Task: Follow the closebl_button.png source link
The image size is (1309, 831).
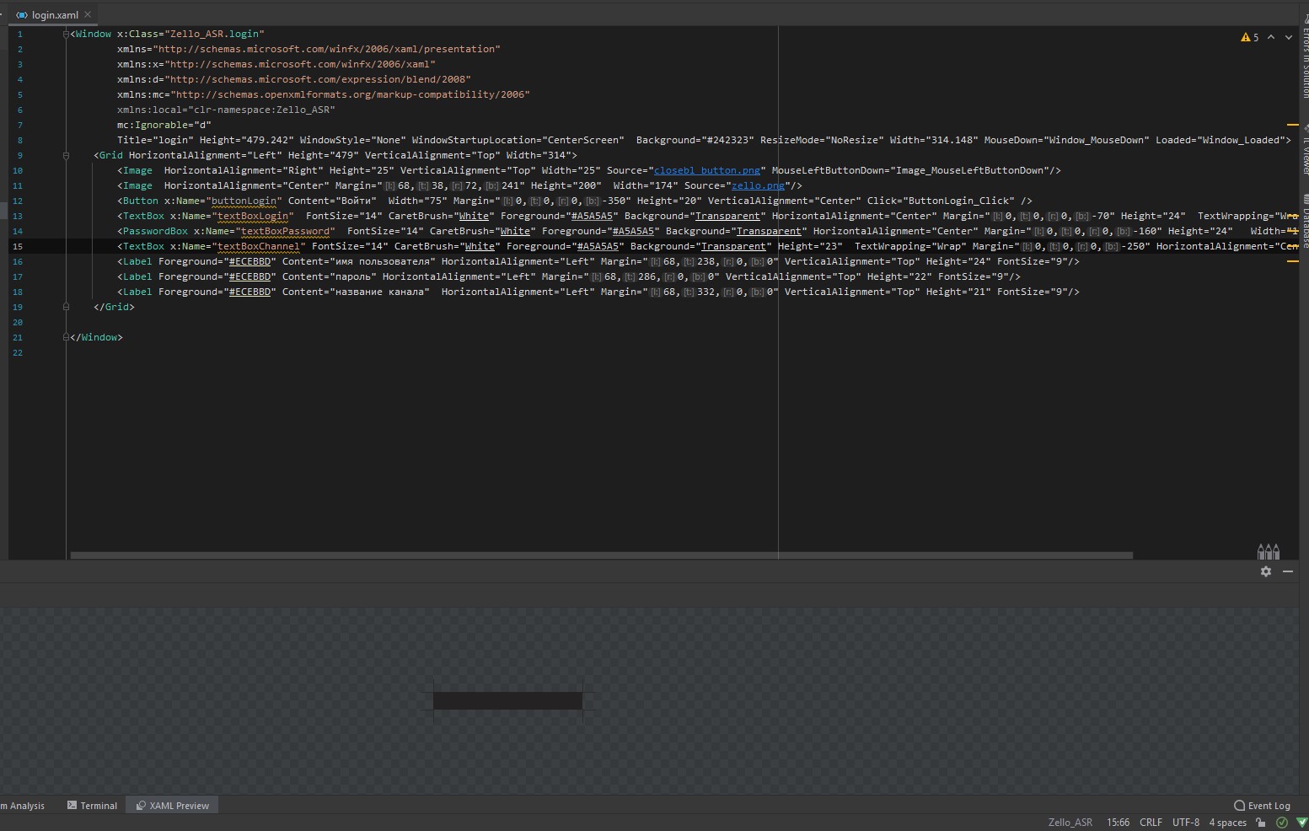Action: point(707,170)
